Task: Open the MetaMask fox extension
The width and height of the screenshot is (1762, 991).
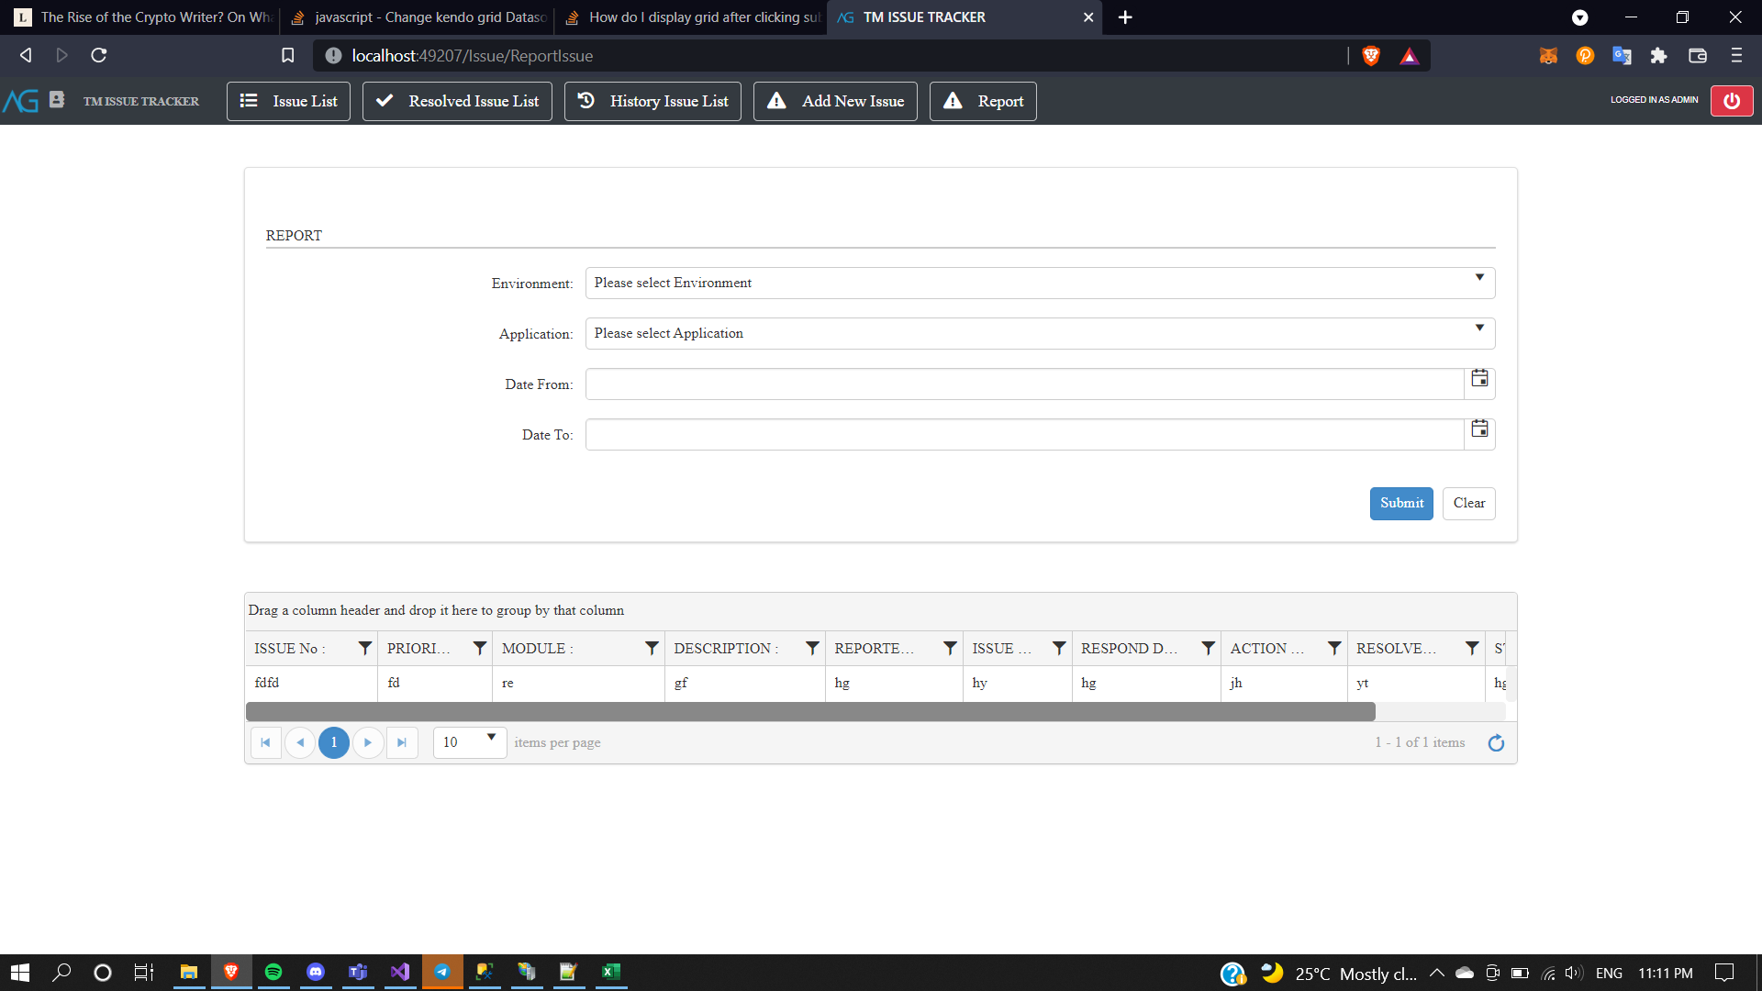Action: 1548,56
